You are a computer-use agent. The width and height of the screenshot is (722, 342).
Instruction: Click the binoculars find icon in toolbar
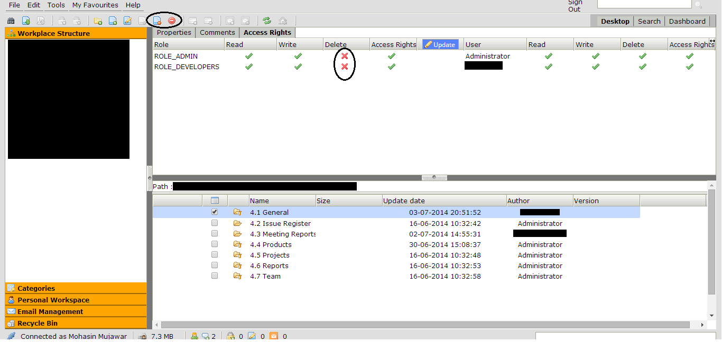[x=11, y=21]
